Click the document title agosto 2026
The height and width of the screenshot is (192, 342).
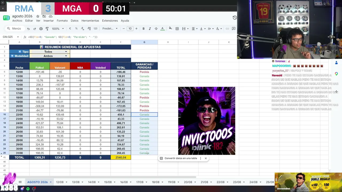22,16
